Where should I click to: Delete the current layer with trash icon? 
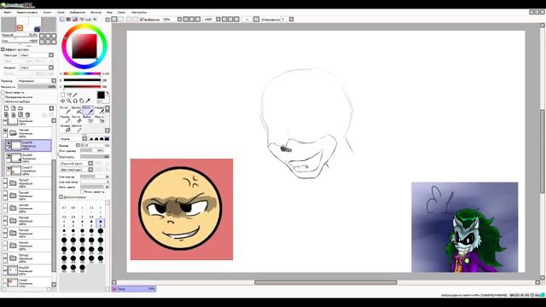coord(27,114)
